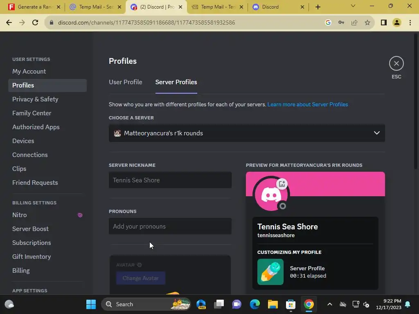Toggle the browser side panel icon

pyautogui.click(x=384, y=23)
